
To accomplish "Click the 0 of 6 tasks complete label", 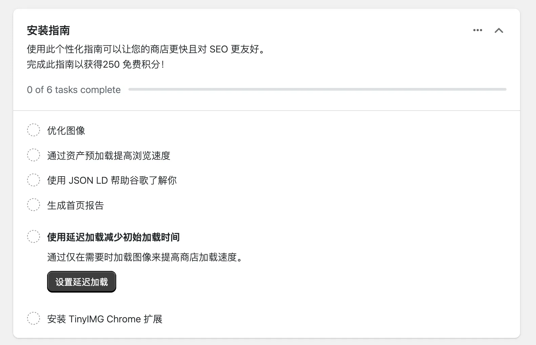I will pos(74,90).
